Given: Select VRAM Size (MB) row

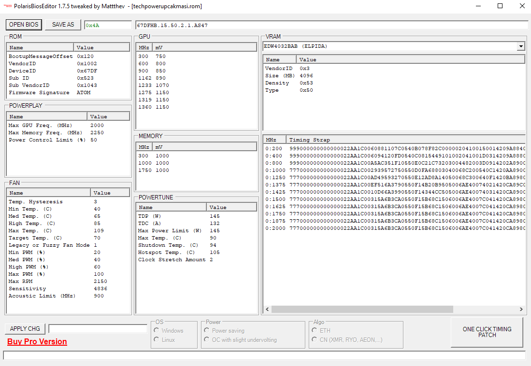Looking at the screenshot, I should coord(394,75).
